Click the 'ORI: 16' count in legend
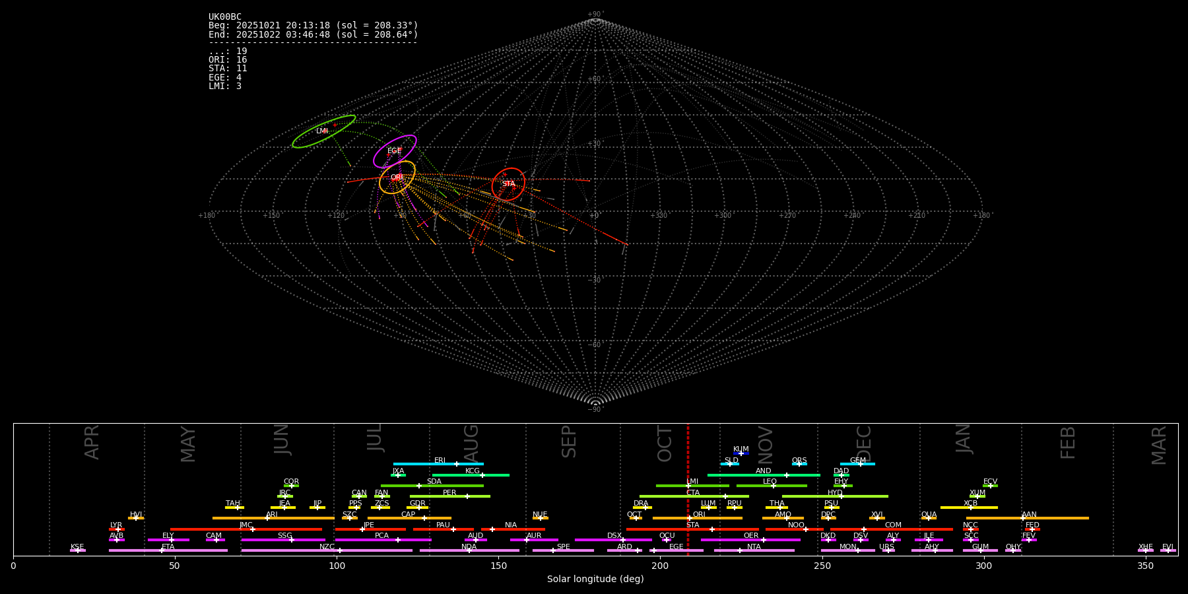 [x=228, y=60]
